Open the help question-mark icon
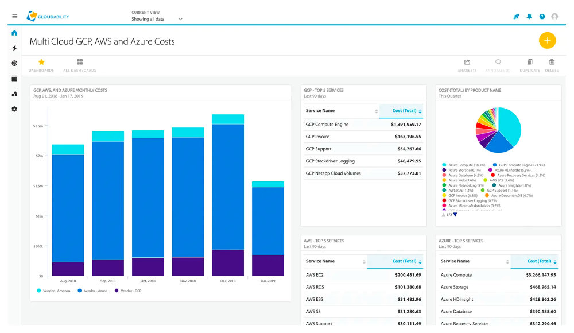 click(x=541, y=16)
